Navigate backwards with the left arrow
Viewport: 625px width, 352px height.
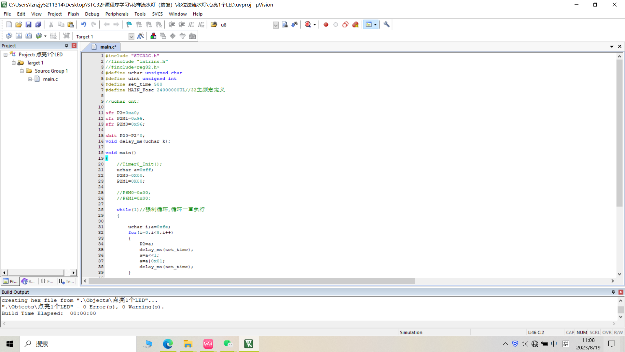pyautogui.click(x=106, y=24)
